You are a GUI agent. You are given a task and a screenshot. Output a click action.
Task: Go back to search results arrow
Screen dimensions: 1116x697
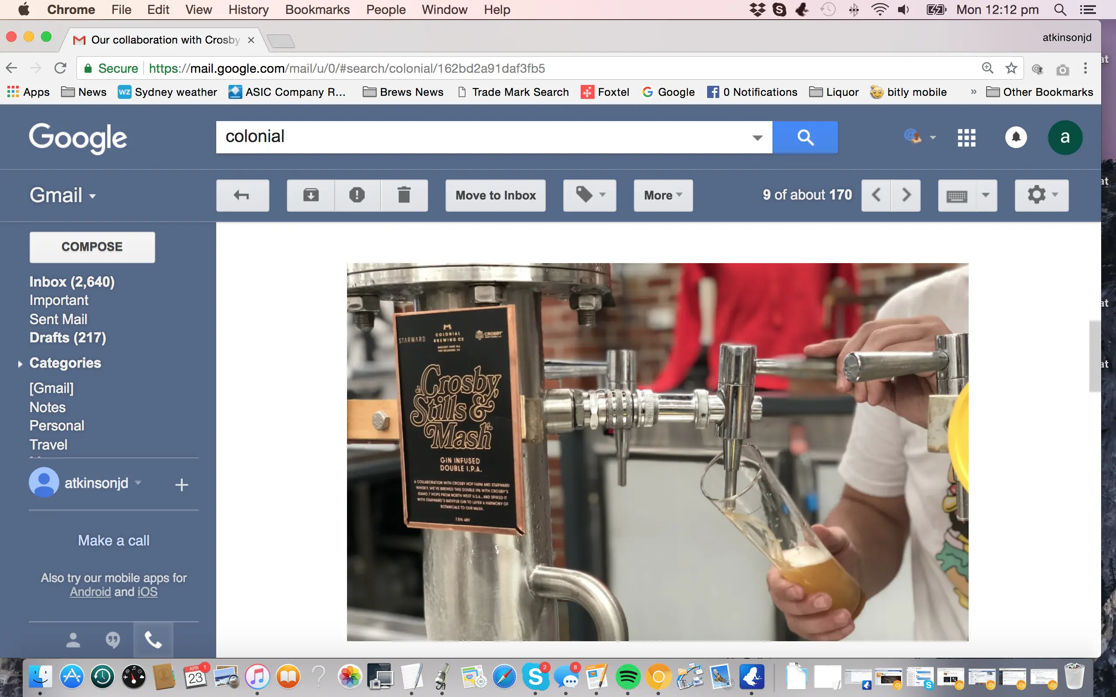pyautogui.click(x=242, y=195)
